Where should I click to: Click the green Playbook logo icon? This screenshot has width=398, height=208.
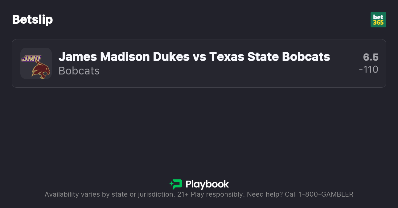point(176,184)
